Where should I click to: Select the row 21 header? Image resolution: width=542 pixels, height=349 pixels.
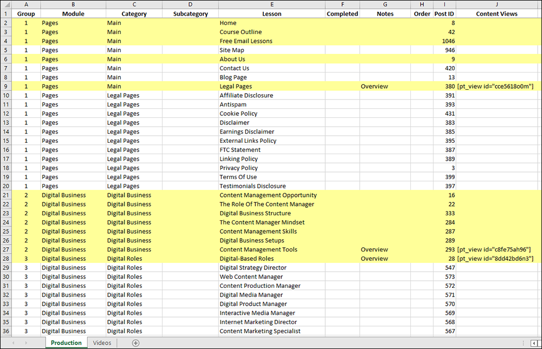pos(6,195)
